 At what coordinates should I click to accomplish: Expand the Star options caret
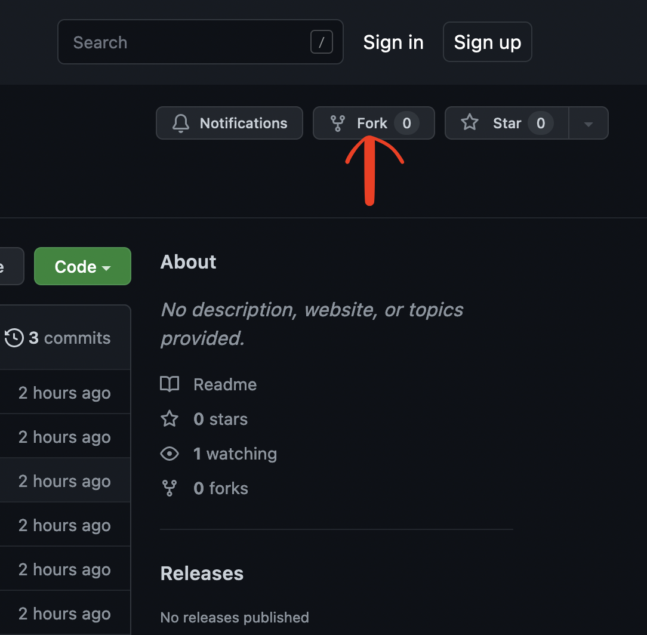tap(589, 123)
